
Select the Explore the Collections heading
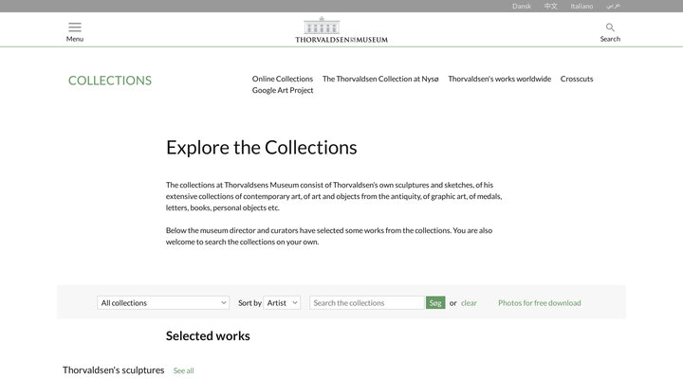click(x=262, y=148)
